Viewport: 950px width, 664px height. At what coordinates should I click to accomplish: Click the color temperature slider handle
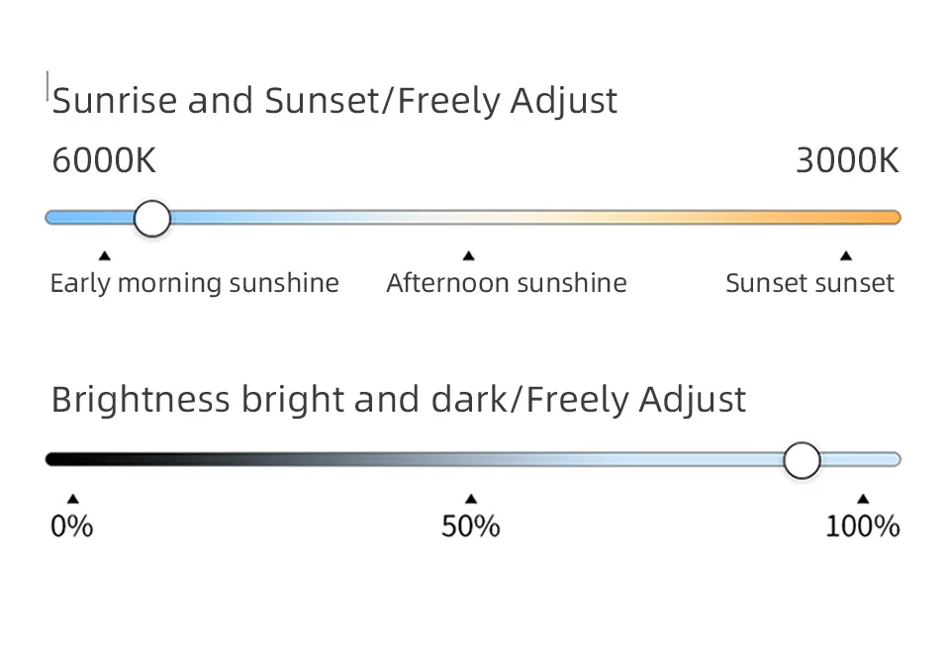coord(151,218)
